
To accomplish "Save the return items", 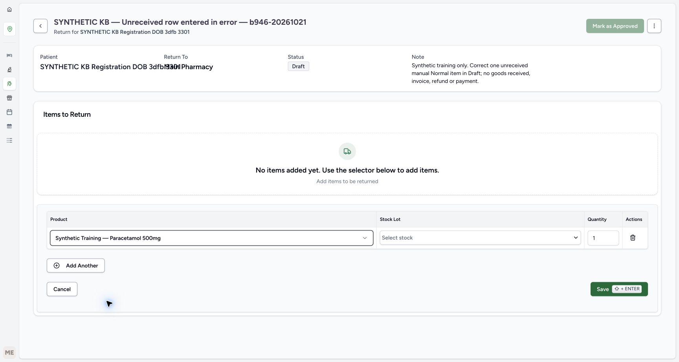I will point(619,289).
